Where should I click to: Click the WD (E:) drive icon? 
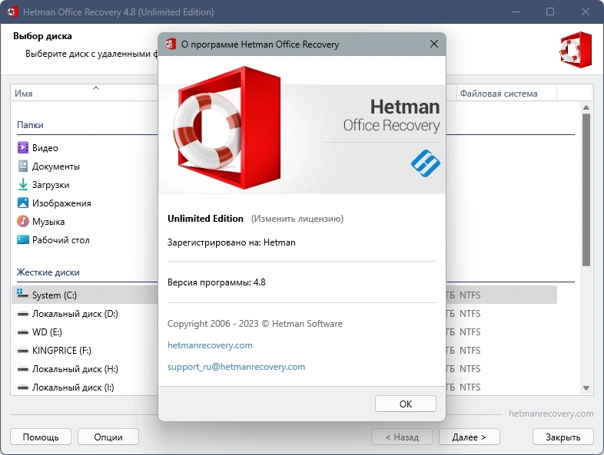(x=23, y=332)
